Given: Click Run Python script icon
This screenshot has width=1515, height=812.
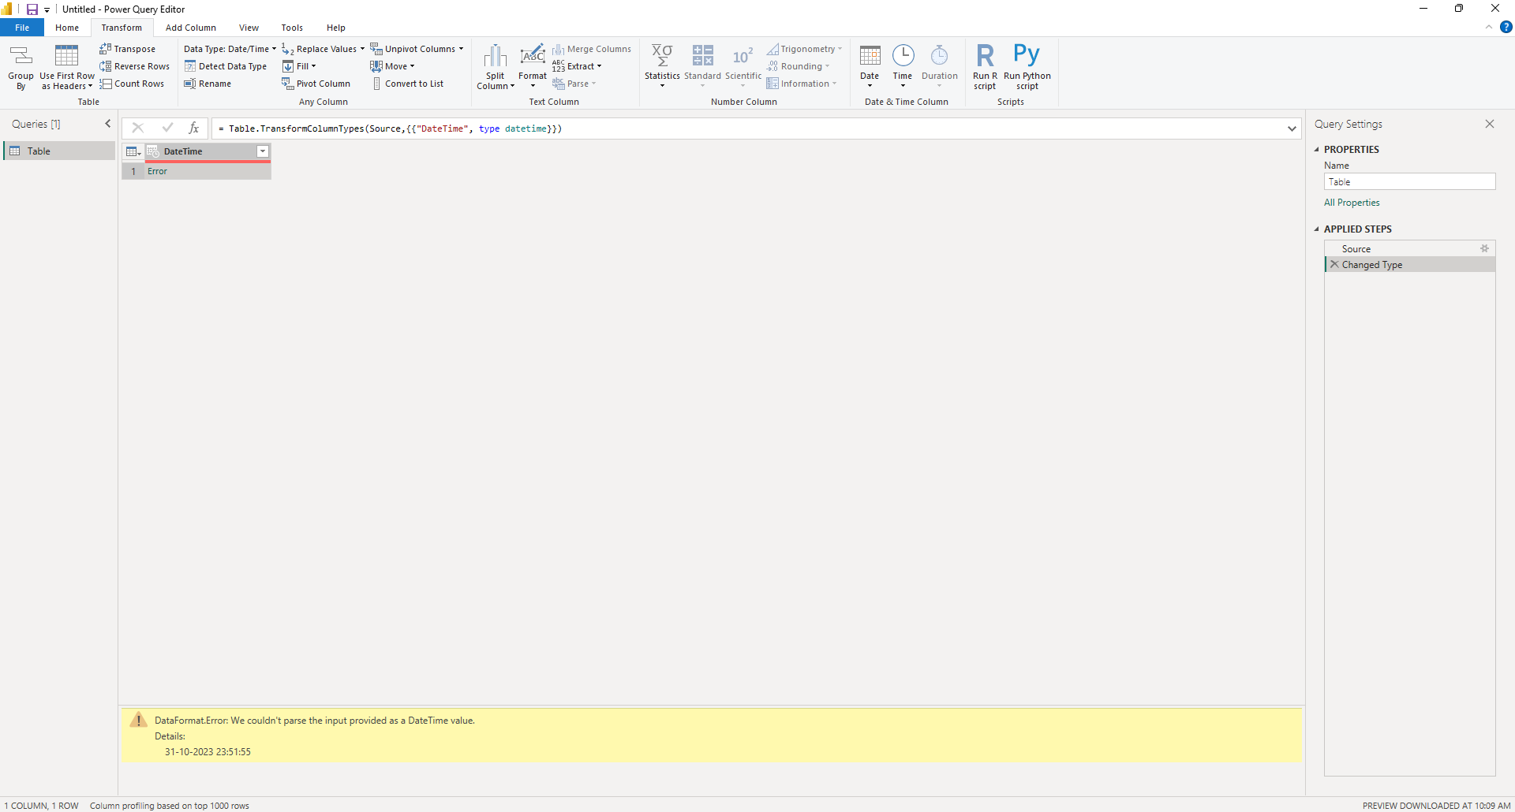Looking at the screenshot, I should tap(1027, 55).
